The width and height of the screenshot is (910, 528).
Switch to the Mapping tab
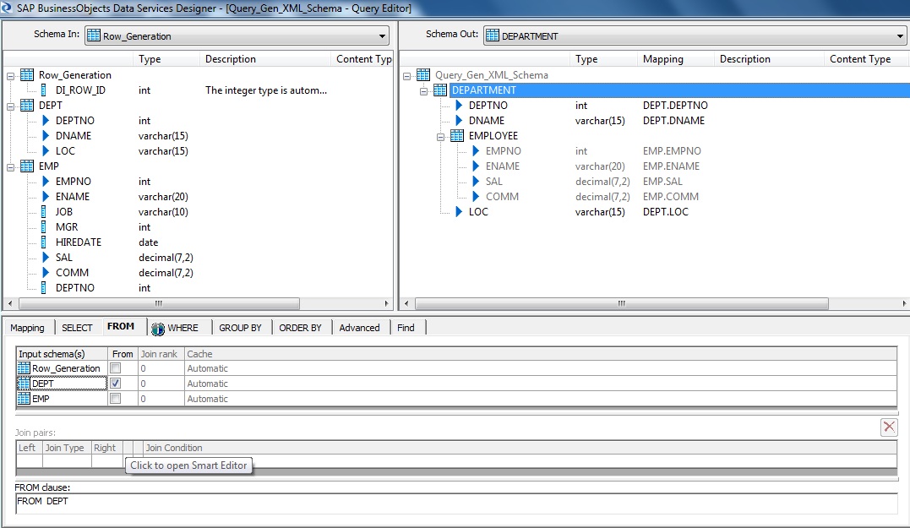point(27,328)
